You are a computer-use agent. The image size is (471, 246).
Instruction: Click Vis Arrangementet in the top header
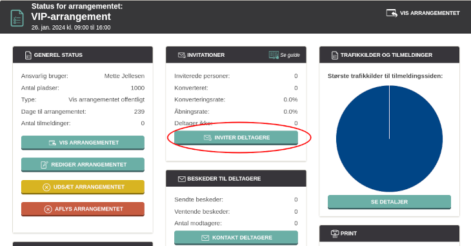point(423,13)
